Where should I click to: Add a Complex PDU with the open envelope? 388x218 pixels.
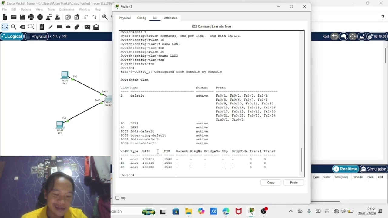coord(96,27)
